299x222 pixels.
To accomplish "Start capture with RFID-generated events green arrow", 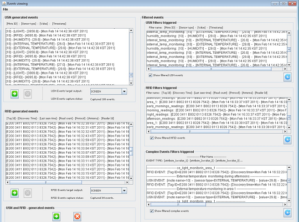I will click(x=15, y=193).
